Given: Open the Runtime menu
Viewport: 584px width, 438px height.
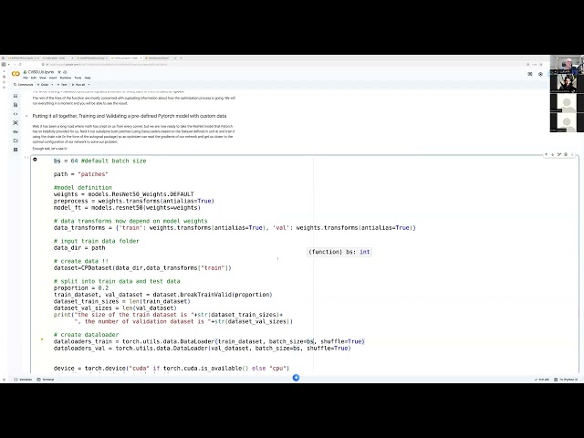Looking at the screenshot, I should click(x=66, y=78).
